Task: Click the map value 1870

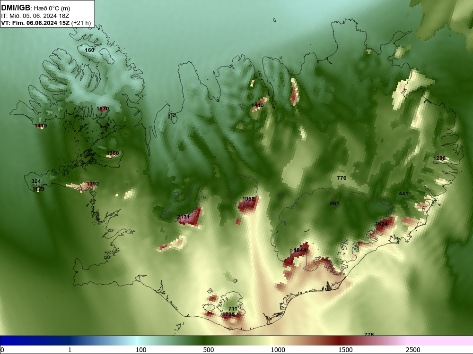Action: pos(103,109)
